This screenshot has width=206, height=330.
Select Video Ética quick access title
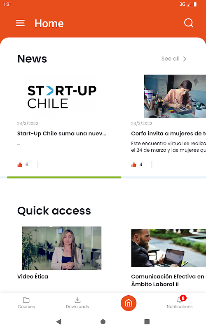click(x=33, y=276)
